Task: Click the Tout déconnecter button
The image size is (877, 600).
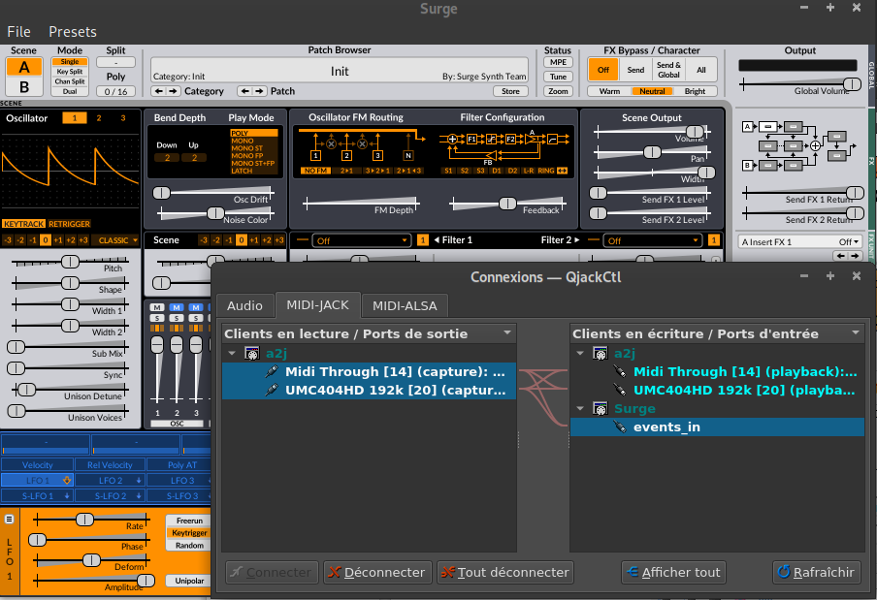Action: click(x=504, y=572)
